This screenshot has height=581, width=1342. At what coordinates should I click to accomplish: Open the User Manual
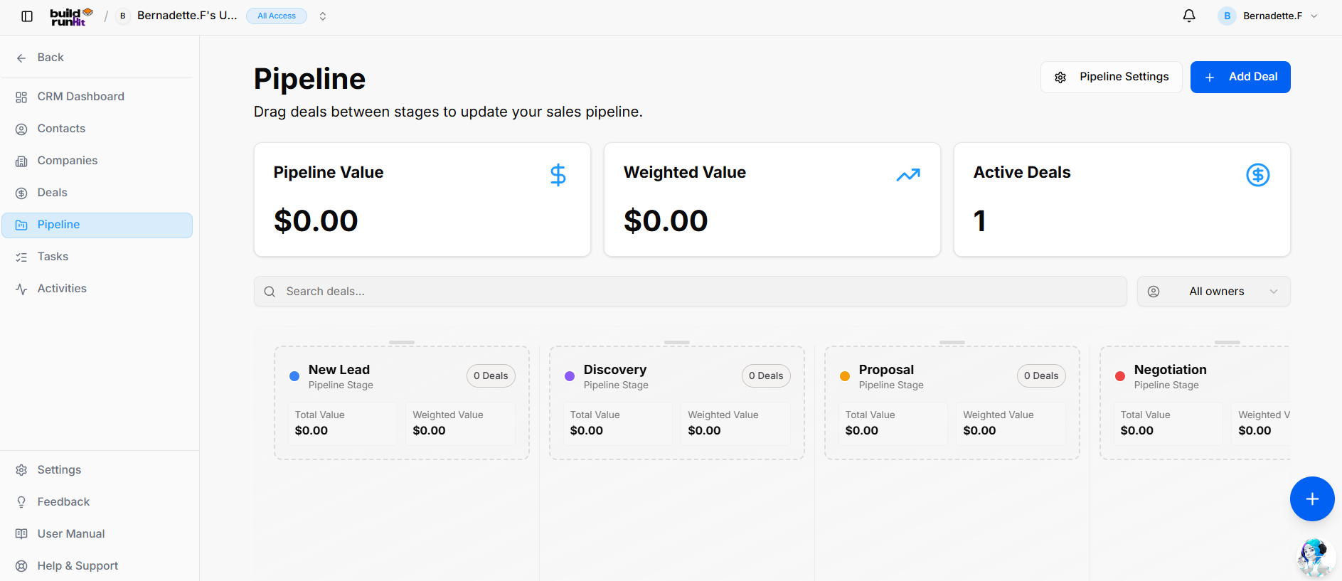(x=97, y=534)
